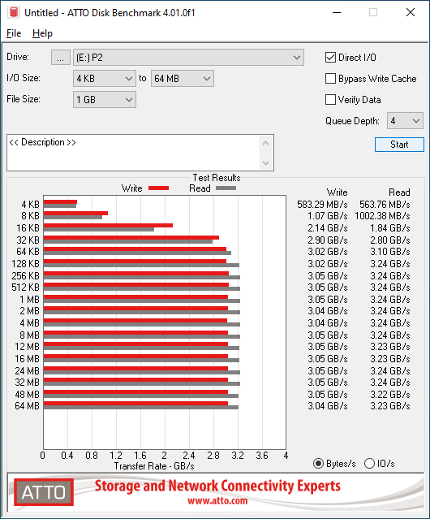Click the '3.22 GB/s' read value for 48 MB
The height and width of the screenshot is (519, 430).
pos(390,395)
